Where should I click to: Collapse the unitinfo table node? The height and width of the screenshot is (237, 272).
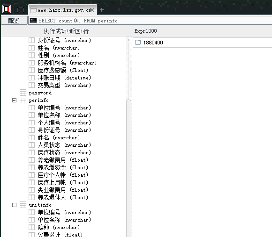coord(14,205)
